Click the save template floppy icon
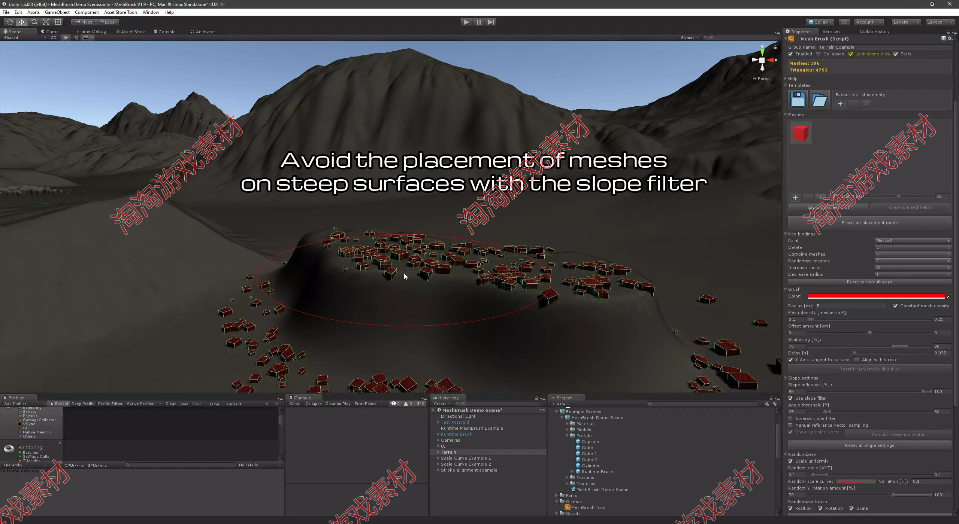The width and height of the screenshot is (959, 524). (798, 100)
